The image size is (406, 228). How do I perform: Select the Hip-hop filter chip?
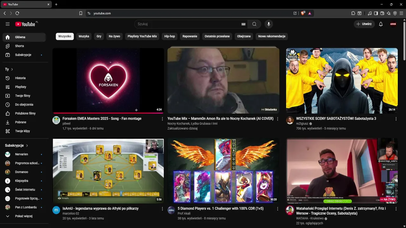pyautogui.click(x=170, y=36)
